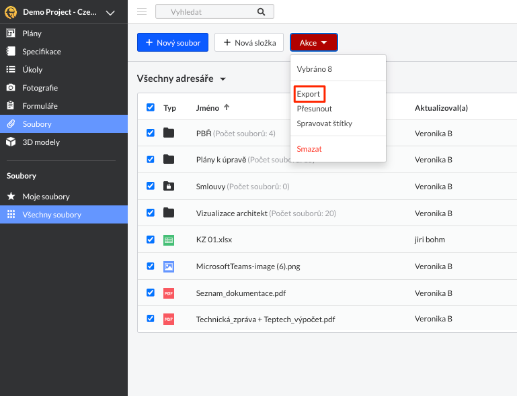Expand the Demo Project switcher chevron

[x=110, y=13]
